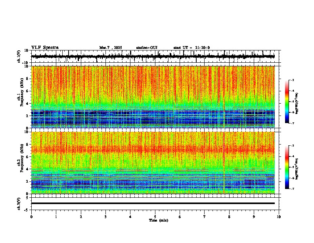Click the "ch.1(V)" waveform axis label

(19, 56)
